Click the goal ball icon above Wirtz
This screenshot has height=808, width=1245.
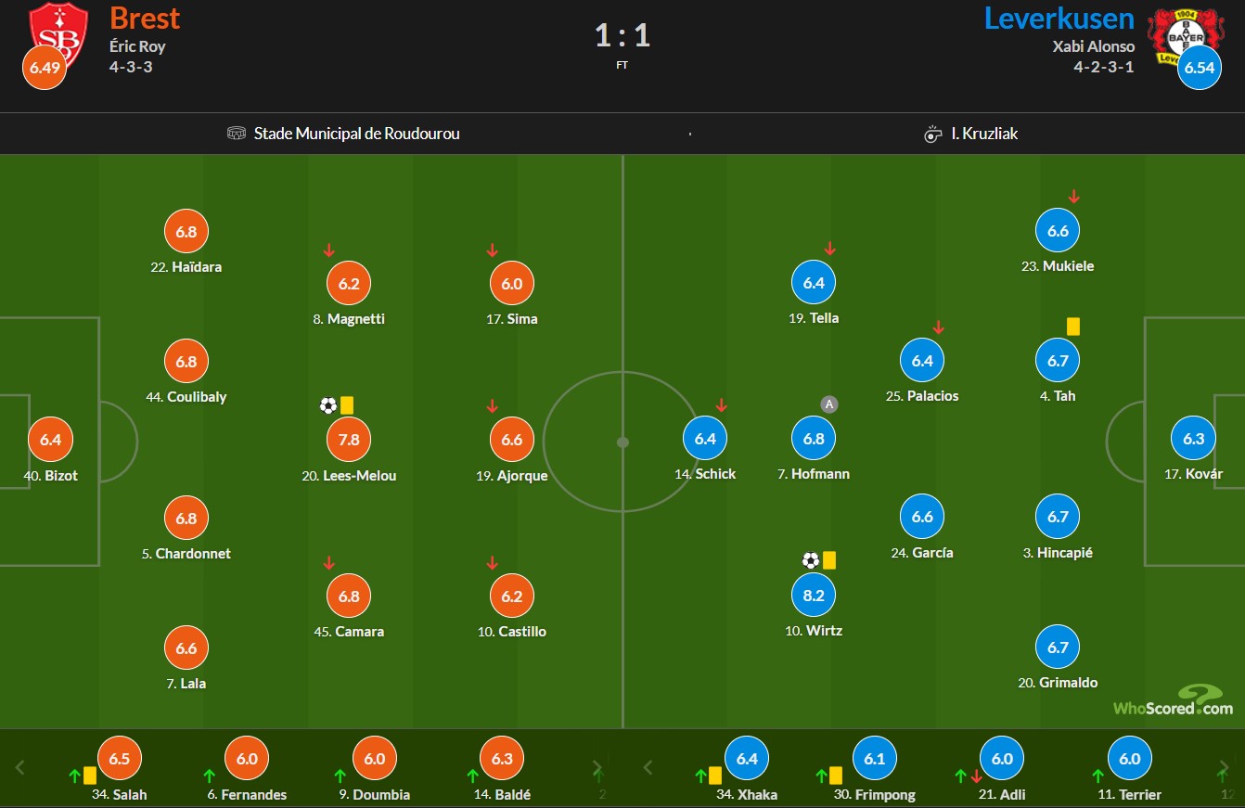(x=811, y=560)
